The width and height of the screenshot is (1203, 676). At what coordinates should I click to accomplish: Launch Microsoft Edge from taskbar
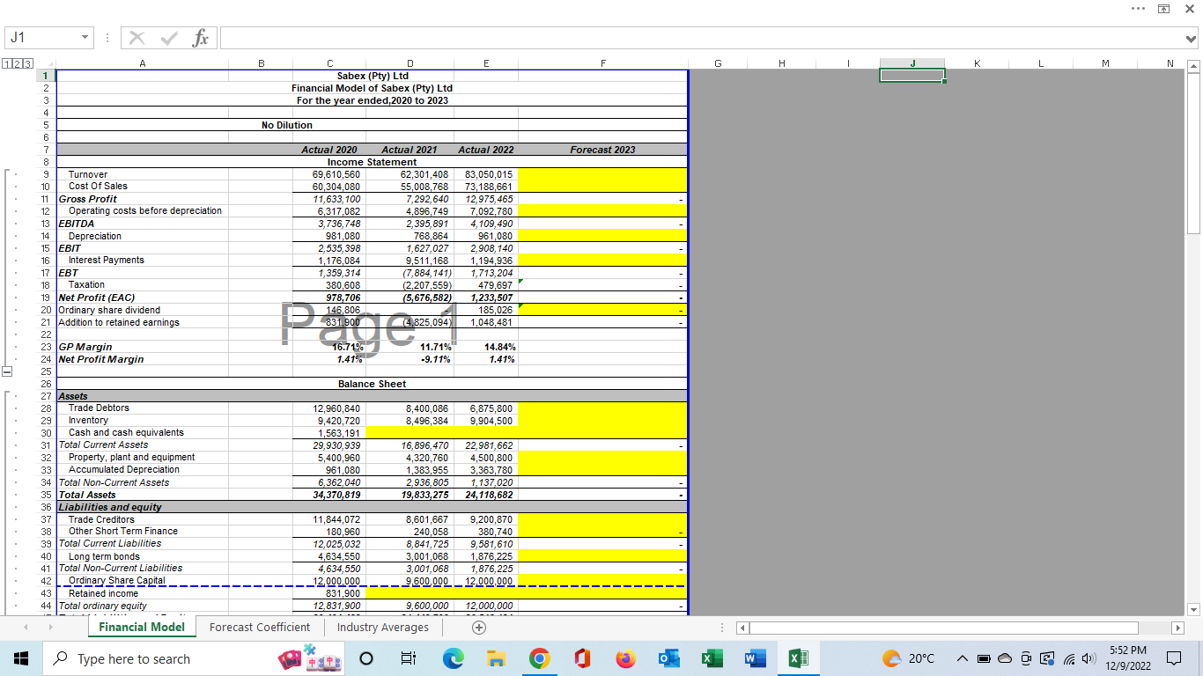453,659
